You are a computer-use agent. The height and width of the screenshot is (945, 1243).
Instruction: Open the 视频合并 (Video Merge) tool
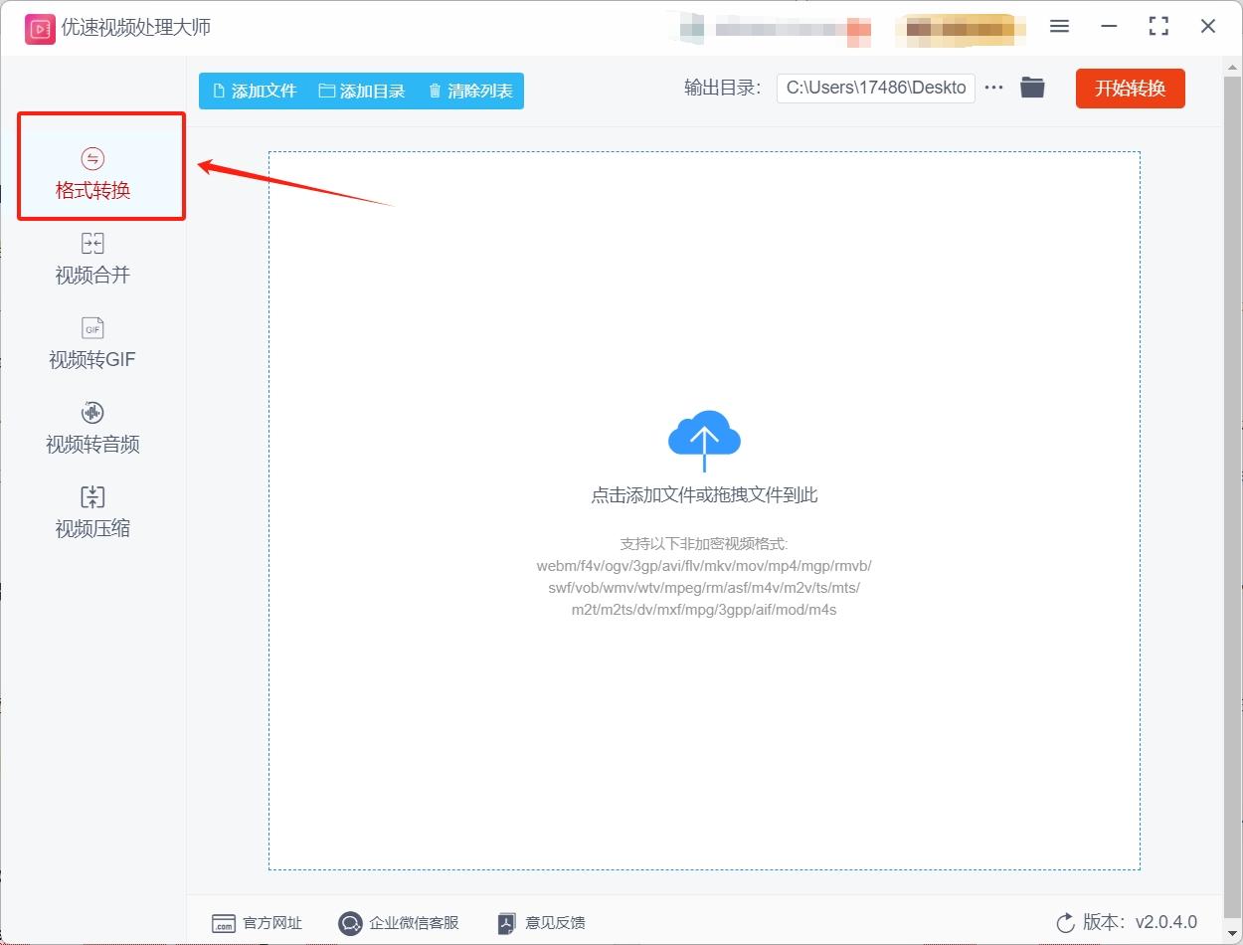point(92,259)
